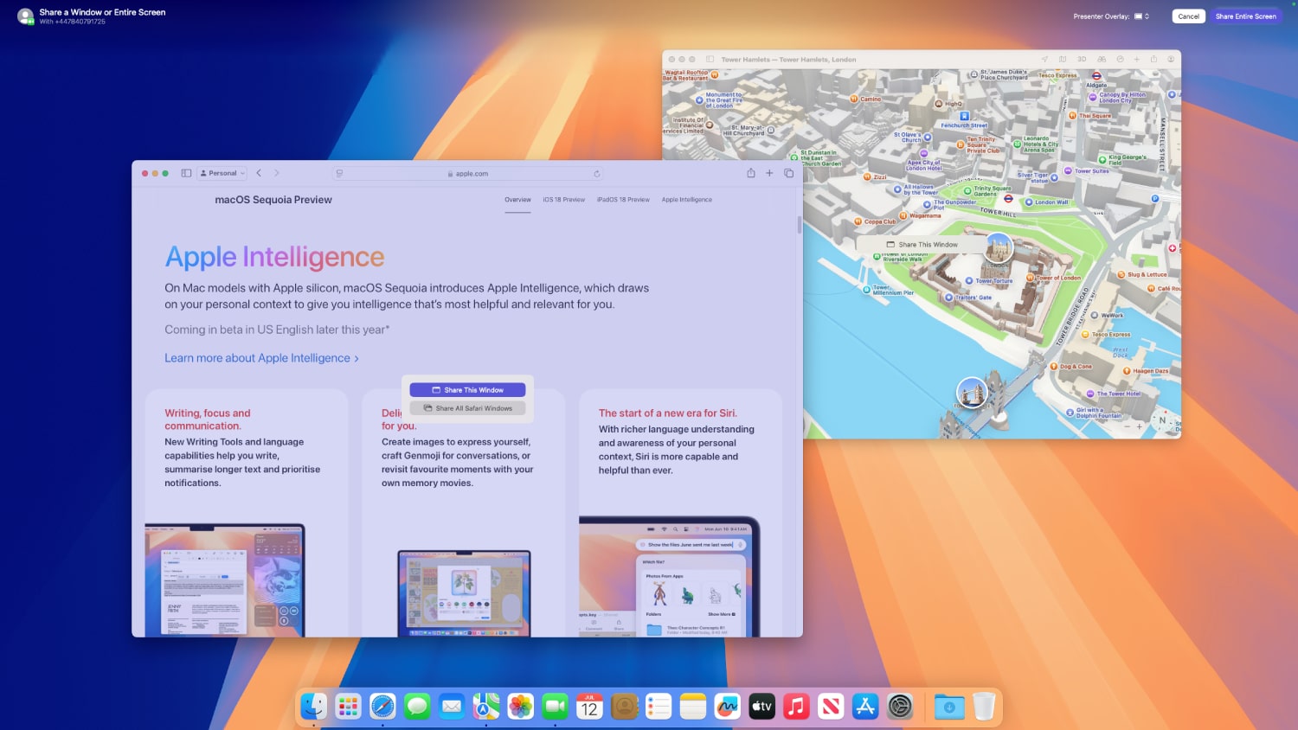
Task: Click Safari's Share toolbar icon
Action: pyautogui.click(x=751, y=173)
